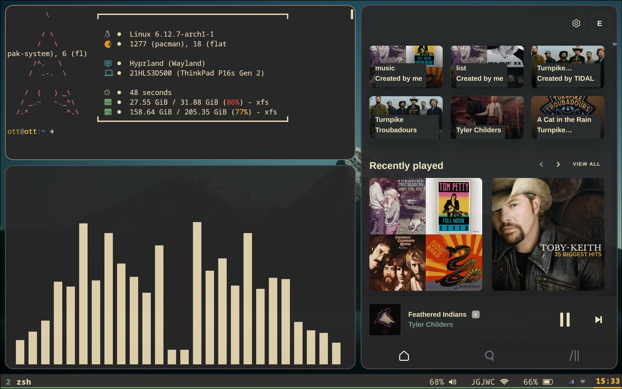This screenshot has width=622, height=389.
Task: Open the settings gear in the music app
Action: pos(576,23)
